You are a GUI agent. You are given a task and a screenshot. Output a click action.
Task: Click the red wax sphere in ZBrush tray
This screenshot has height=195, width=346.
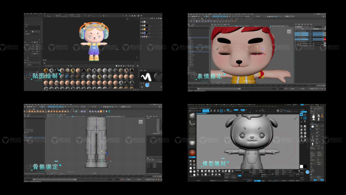point(192,153)
